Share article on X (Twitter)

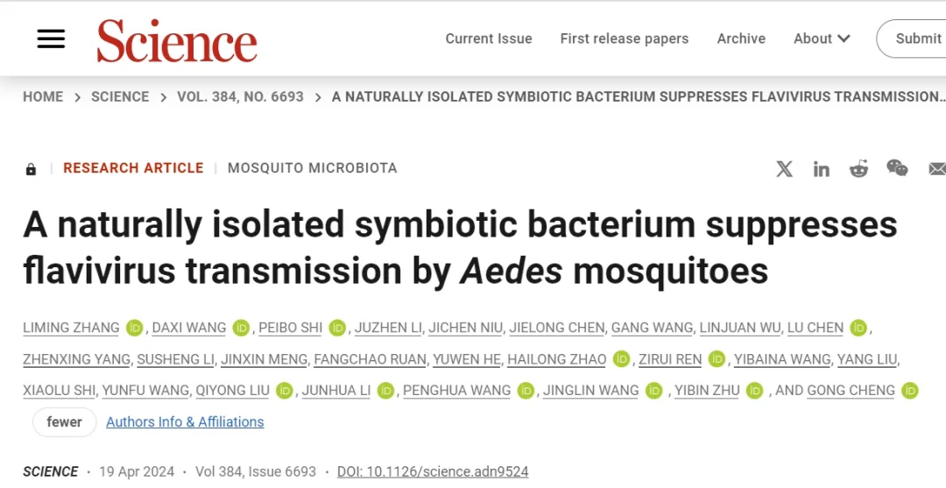pos(784,169)
